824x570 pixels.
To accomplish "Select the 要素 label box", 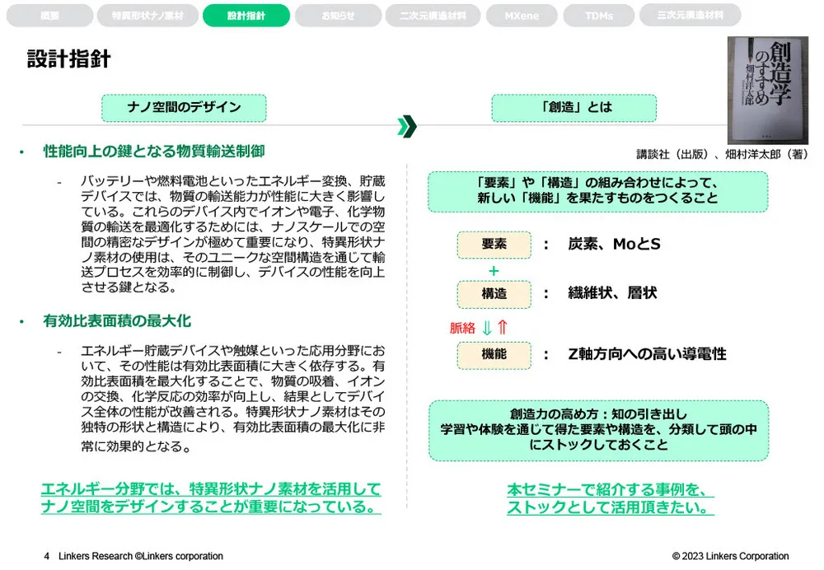I will click(494, 245).
